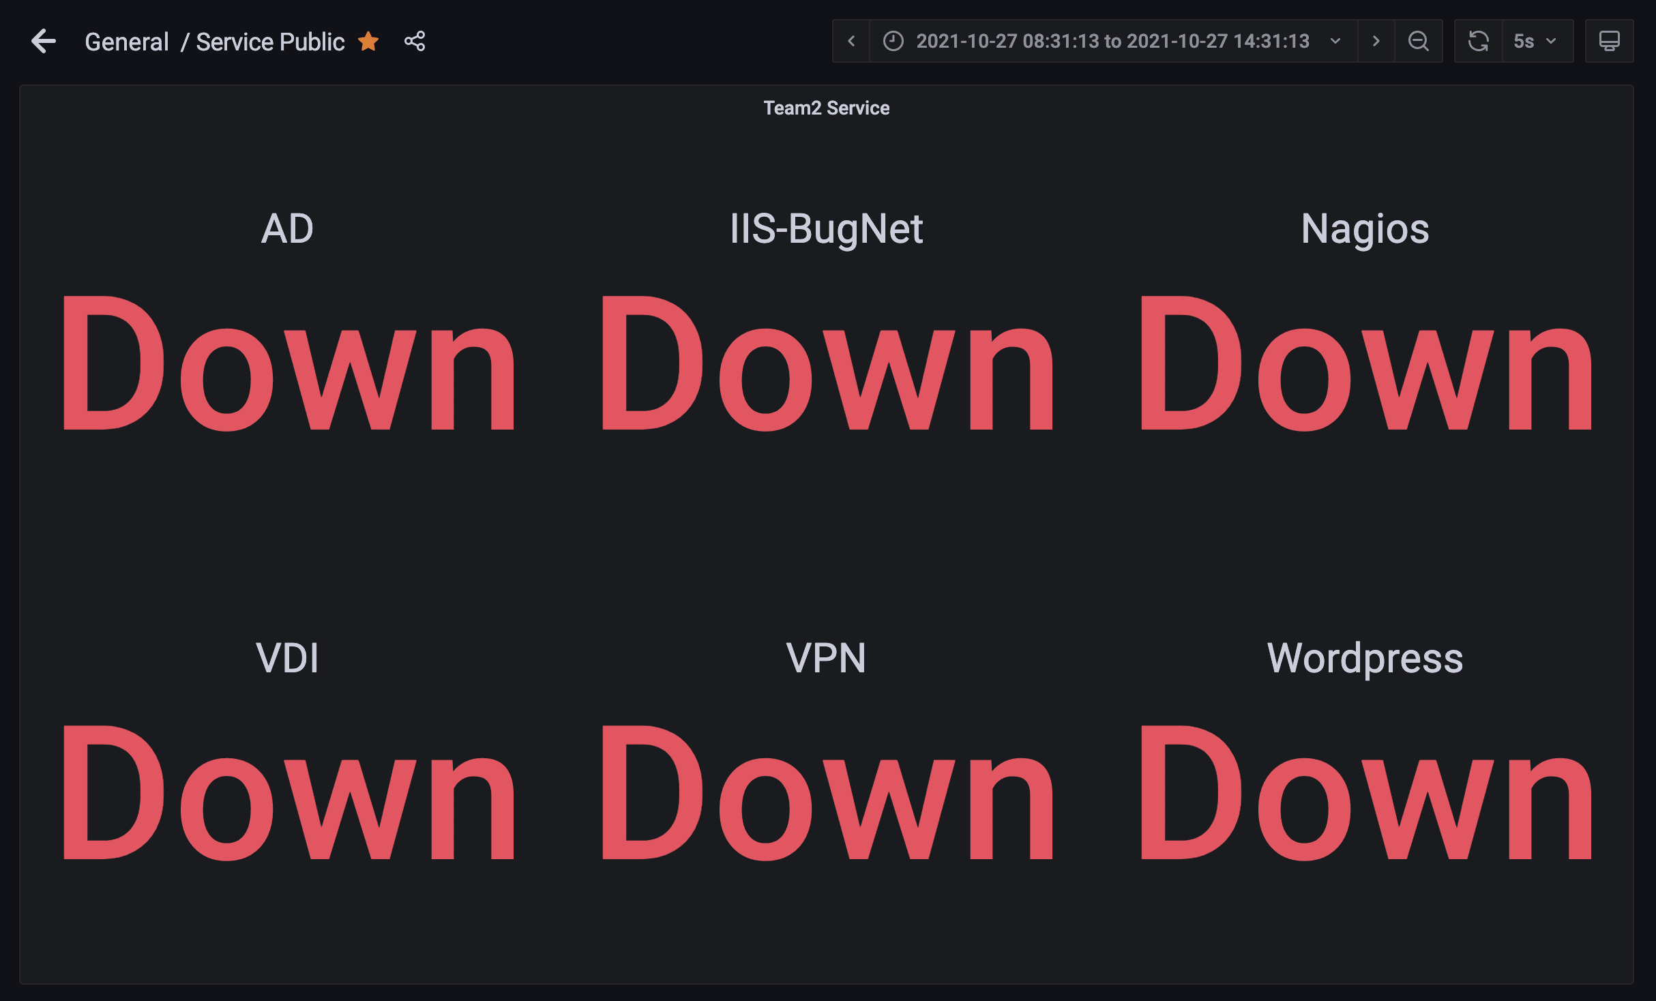Expand the time range picker dropdown
This screenshot has height=1001, width=1656.
click(1335, 41)
